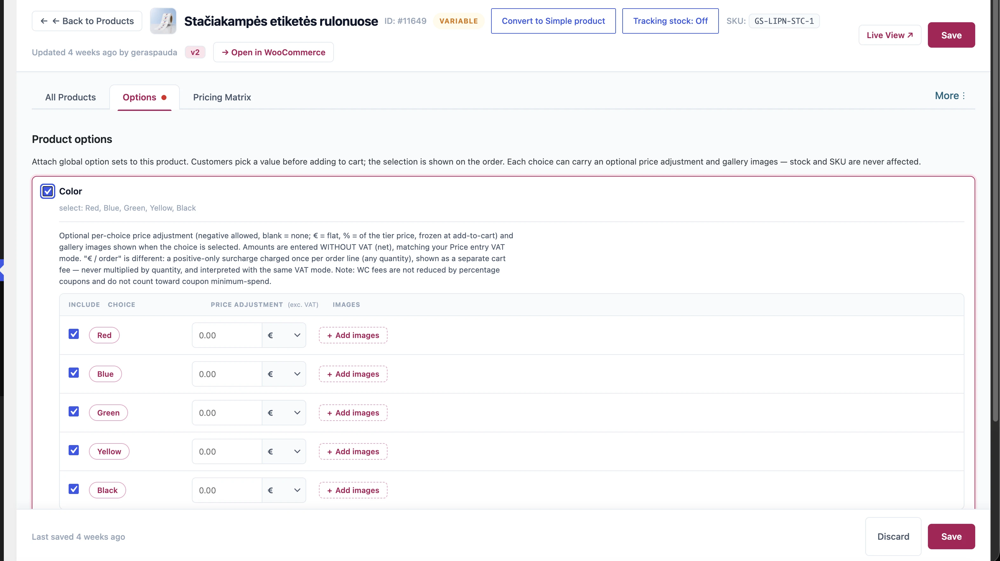The width and height of the screenshot is (1000, 561).
Task: Open the Blue row currency unit dropdown
Action: [x=284, y=374]
